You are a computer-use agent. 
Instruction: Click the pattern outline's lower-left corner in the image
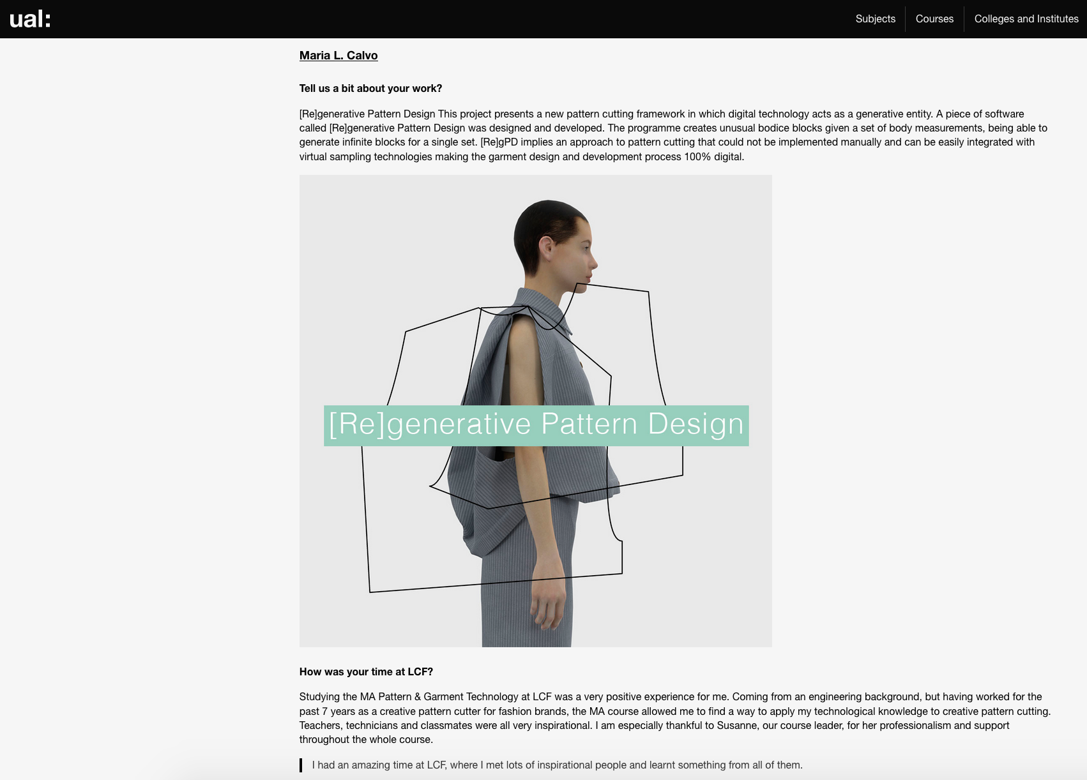[x=370, y=592]
